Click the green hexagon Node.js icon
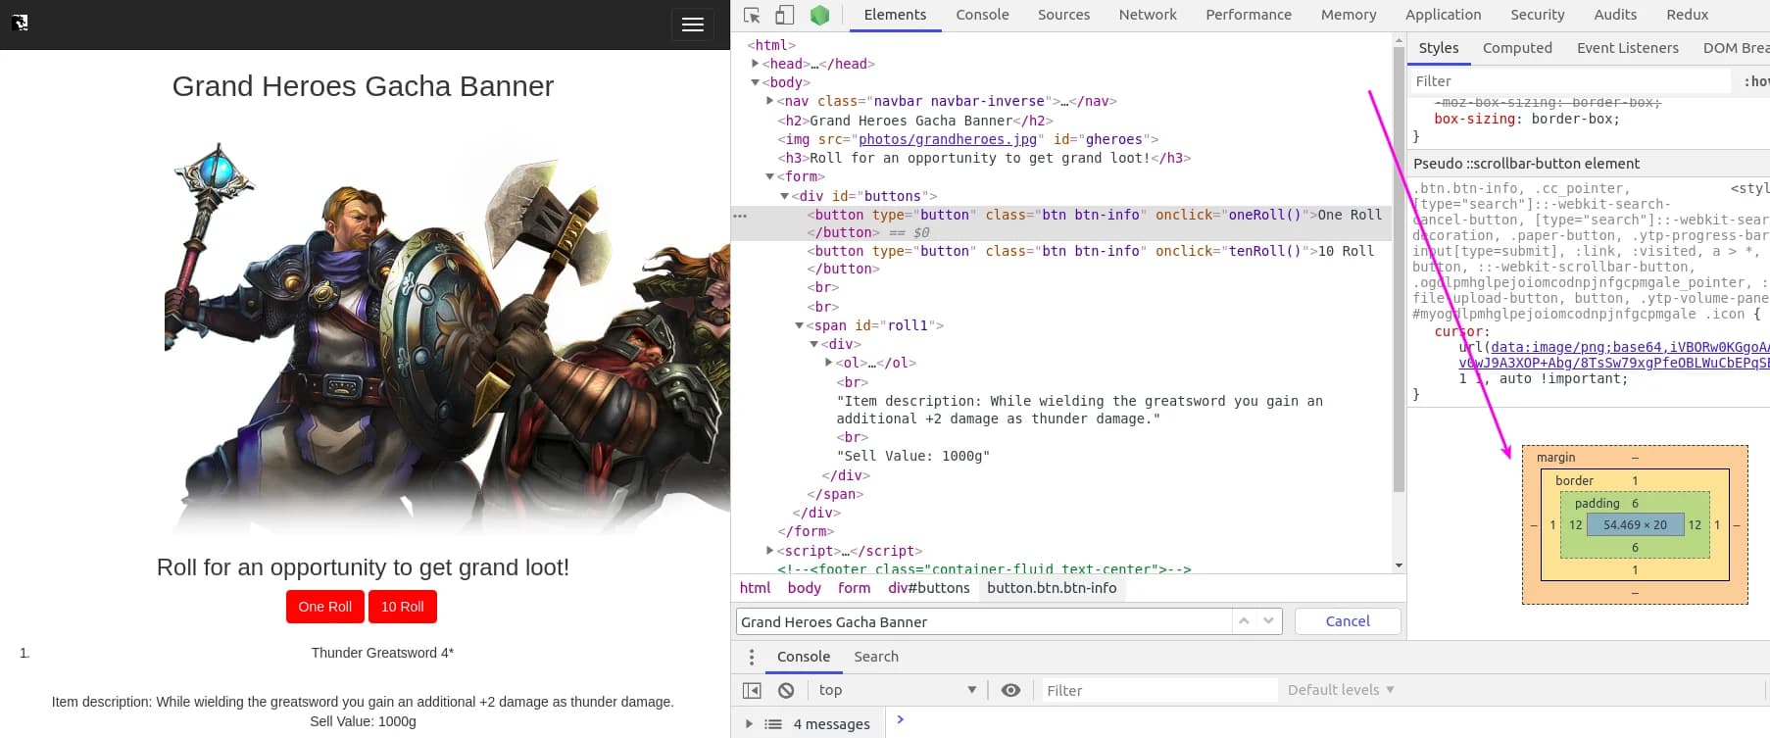This screenshot has height=738, width=1770. (x=819, y=15)
